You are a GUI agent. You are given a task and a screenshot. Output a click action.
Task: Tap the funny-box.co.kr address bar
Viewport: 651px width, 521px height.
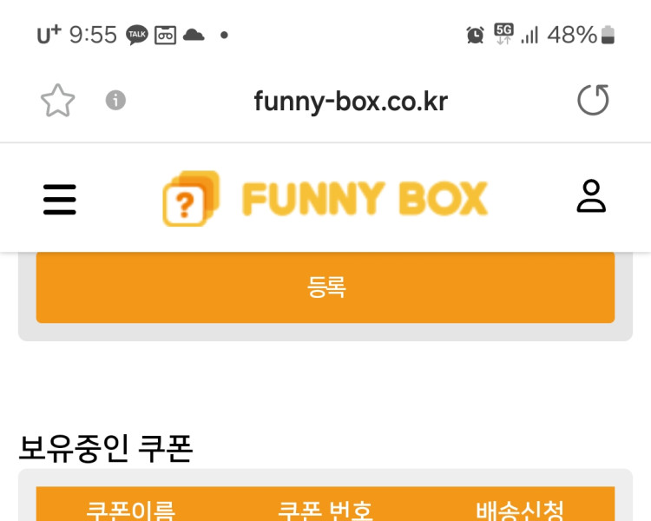point(351,102)
